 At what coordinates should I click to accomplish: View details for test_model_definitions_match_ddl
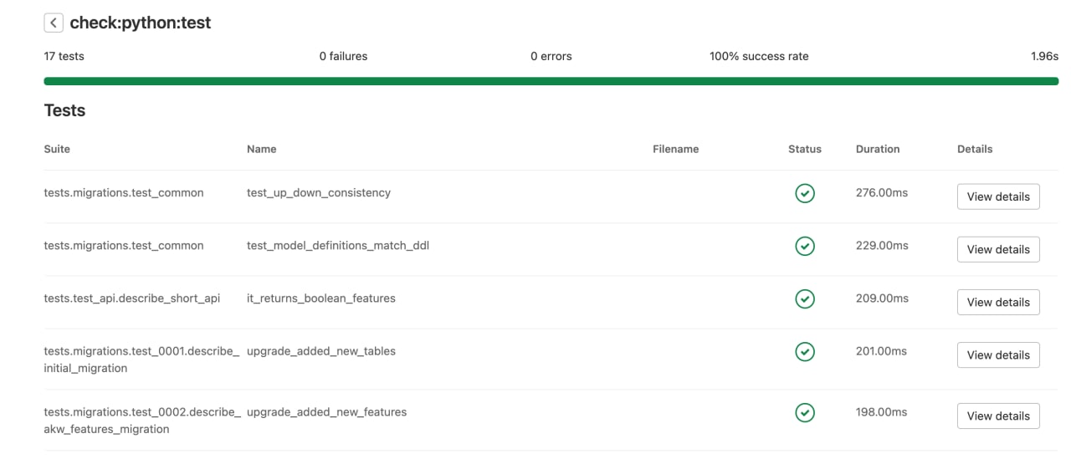(998, 249)
